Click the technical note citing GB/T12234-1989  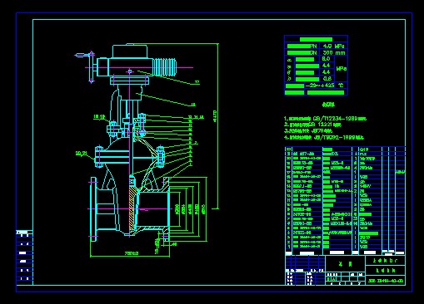(325, 119)
